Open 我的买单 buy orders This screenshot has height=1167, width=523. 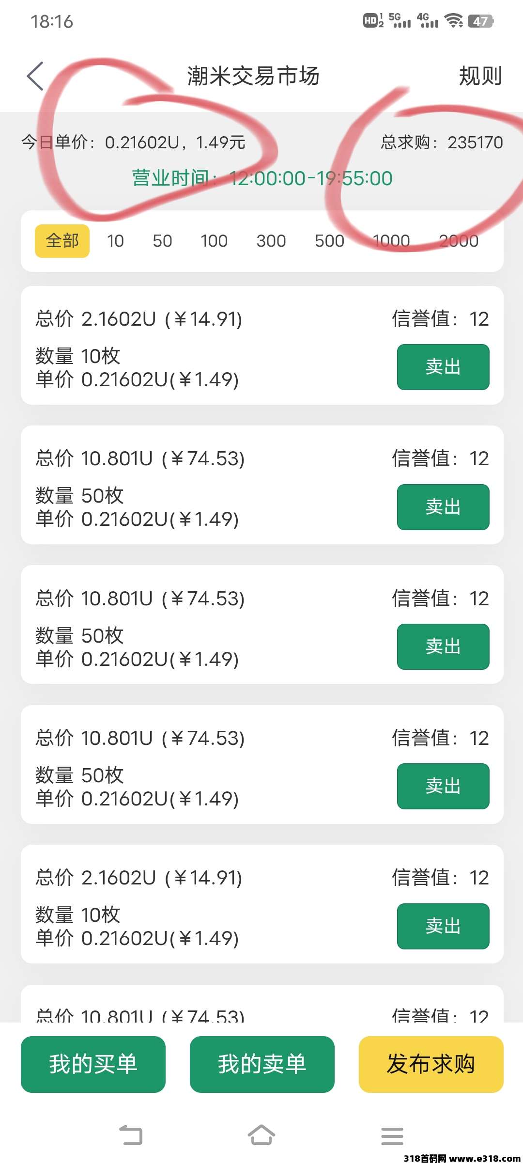(93, 1064)
